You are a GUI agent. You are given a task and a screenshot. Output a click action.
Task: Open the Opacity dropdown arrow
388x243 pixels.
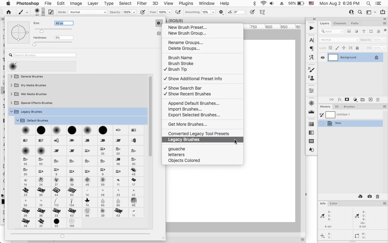coord(134,12)
